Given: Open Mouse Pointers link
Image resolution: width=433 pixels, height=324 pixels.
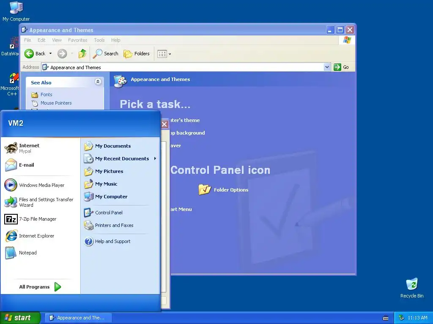Looking at the screenshot, I should point(56,103).
